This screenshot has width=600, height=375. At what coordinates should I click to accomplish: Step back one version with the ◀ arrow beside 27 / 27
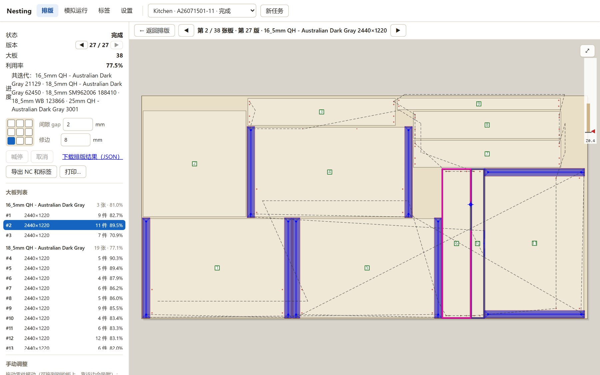(x=82, y=45)
